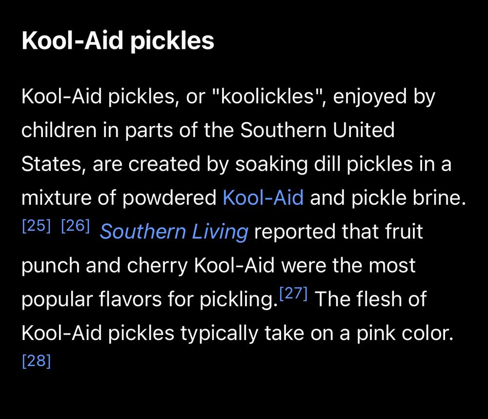Click the words The flesh of
The image size is (488, 419).
(370, 299)
